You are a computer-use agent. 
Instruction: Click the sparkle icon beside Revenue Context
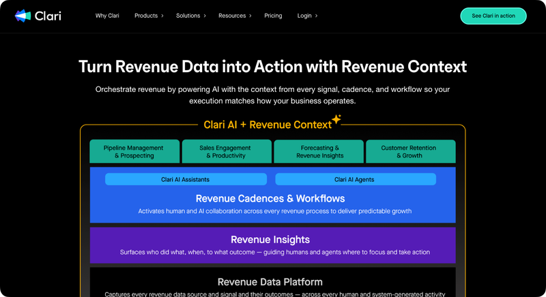tap(336, 119)
